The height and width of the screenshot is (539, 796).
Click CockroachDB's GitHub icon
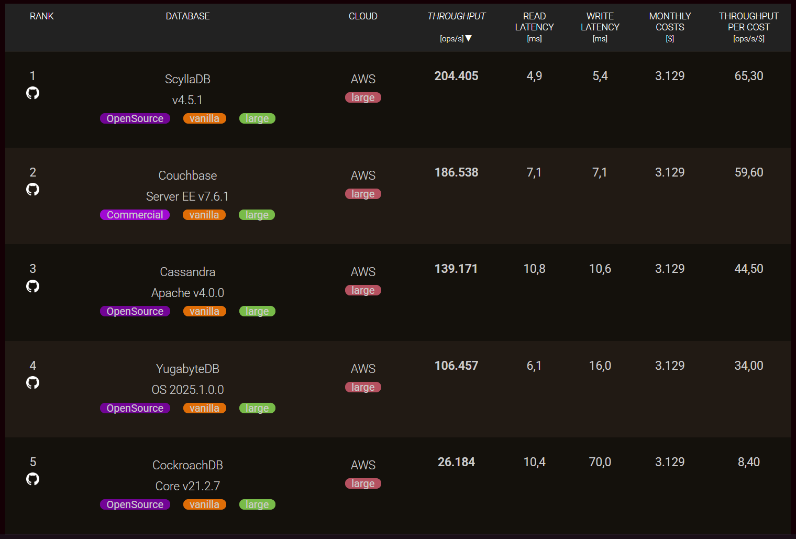(x=32, y=479)
